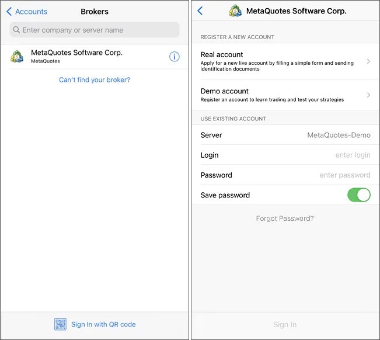Tap Sign In with QR code

(x=103, y=324)
